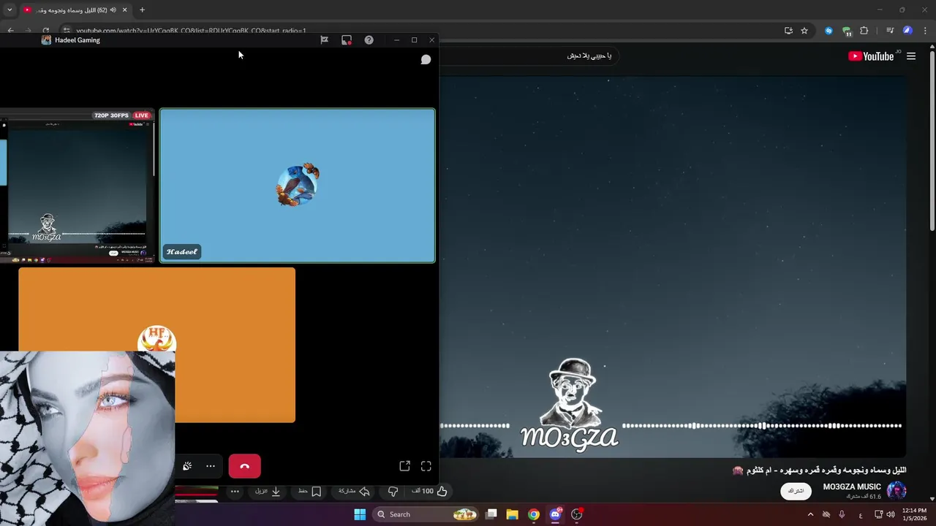Open the clock showing 12:14 PM
Image resolution: width=936 pixels, height=526 pixels.
(914, 514)
